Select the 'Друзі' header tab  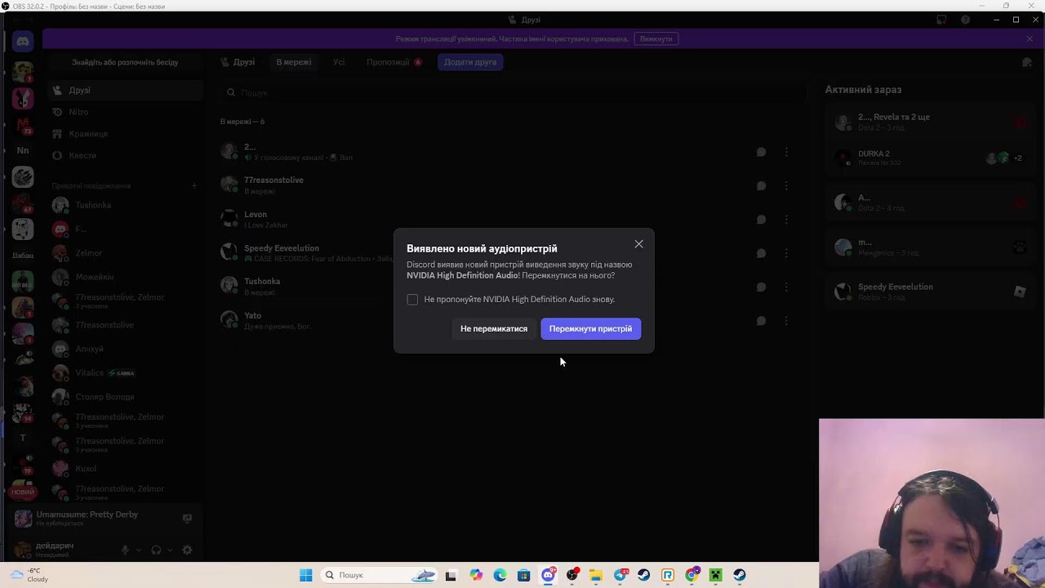(x=238, y=62)
